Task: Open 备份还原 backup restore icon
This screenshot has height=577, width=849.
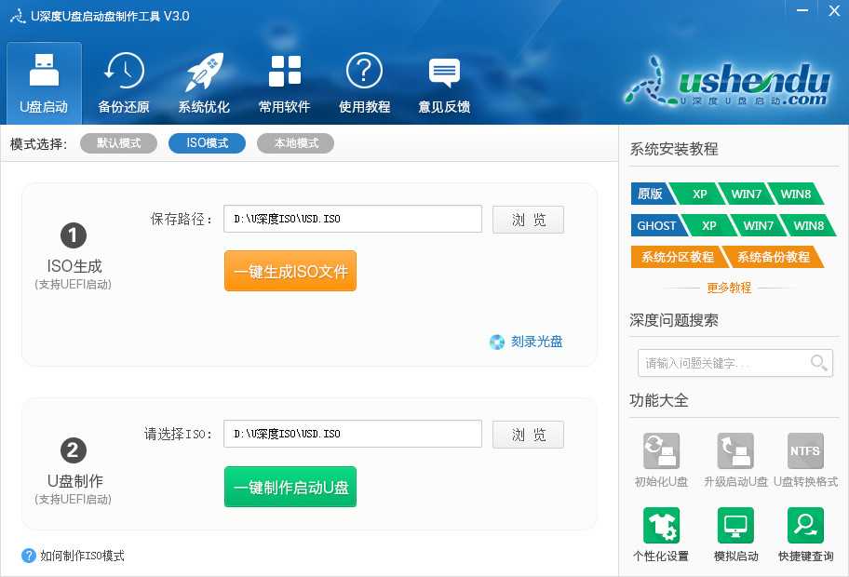Action: point(124,71)
